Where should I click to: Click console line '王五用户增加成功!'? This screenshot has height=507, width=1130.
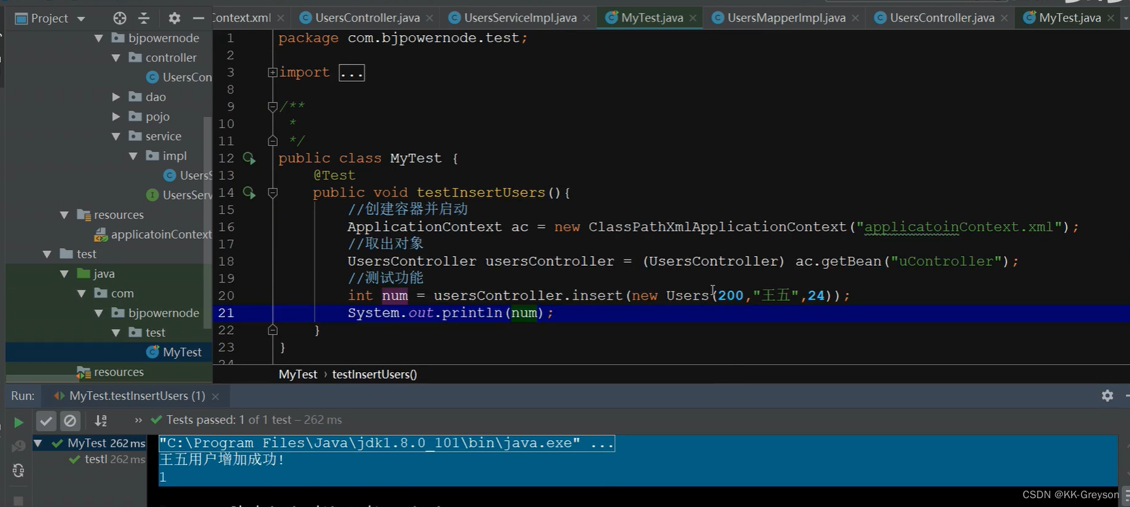pyautogui.click(x=221, y=460)
